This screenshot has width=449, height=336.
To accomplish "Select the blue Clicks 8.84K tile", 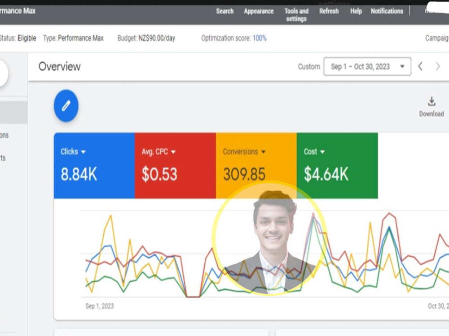I will pos(94,165).
